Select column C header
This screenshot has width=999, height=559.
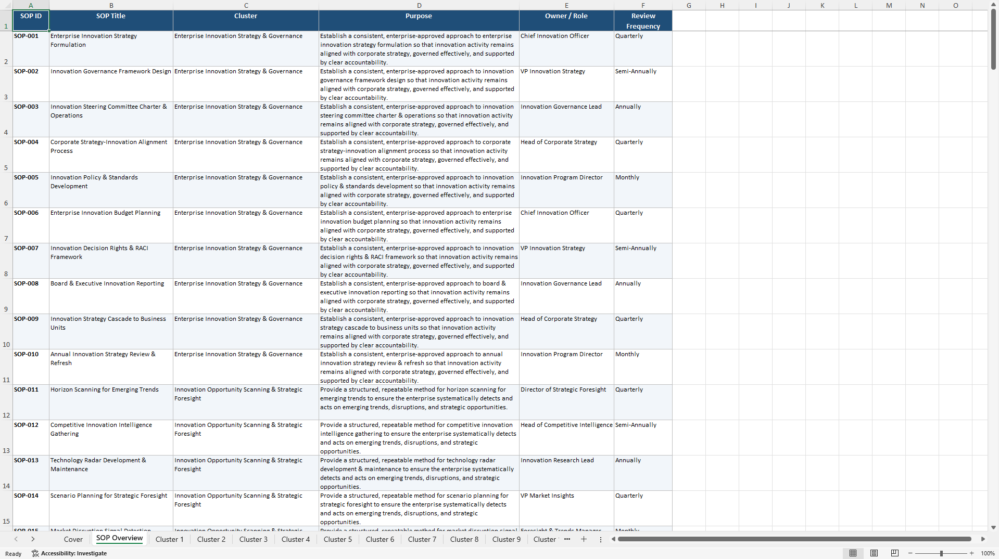(246, 5)
